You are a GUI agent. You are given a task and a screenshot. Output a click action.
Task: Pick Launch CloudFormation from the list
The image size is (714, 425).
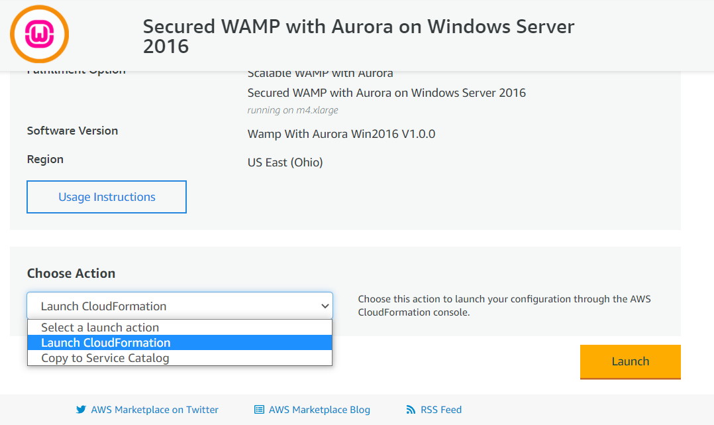pos(180,343)
